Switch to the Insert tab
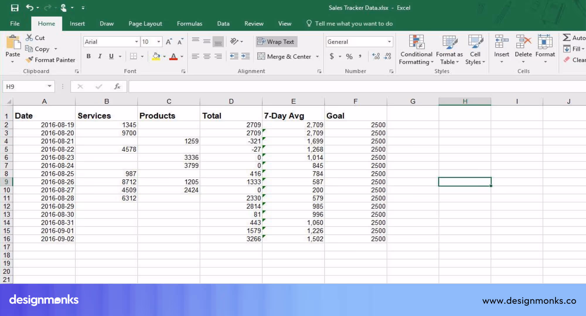 pos(77,23)
